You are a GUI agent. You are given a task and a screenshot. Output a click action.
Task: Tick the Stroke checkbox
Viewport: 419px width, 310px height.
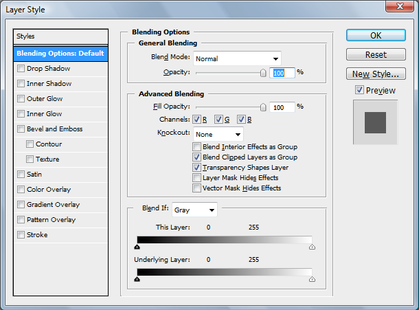coord(21,235)
